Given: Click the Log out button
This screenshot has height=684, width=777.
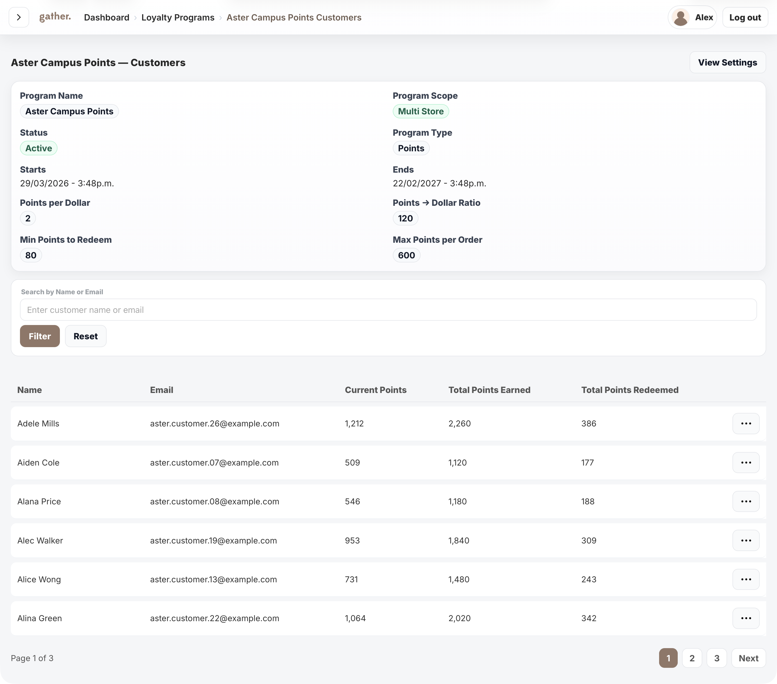Looking at the screenshot, I should pyautogui.click(x=745, y=18).
